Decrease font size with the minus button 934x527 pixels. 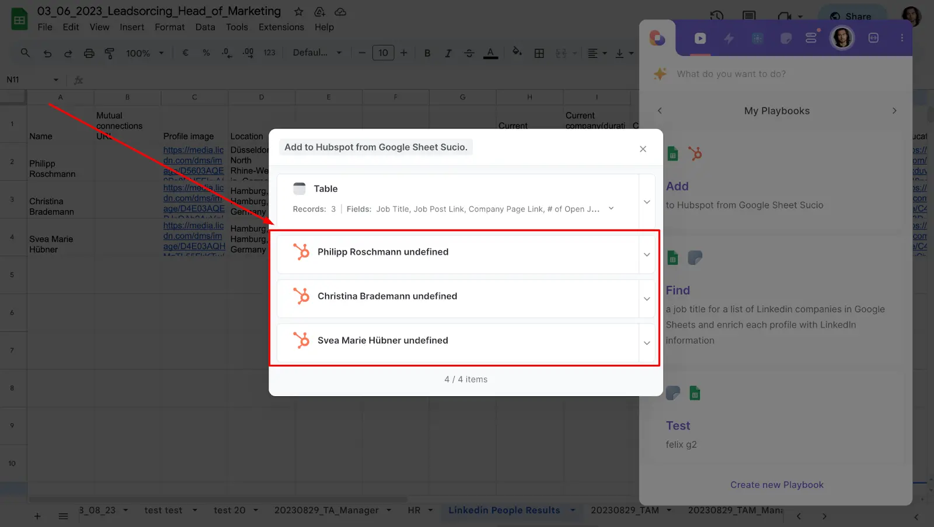362,53
